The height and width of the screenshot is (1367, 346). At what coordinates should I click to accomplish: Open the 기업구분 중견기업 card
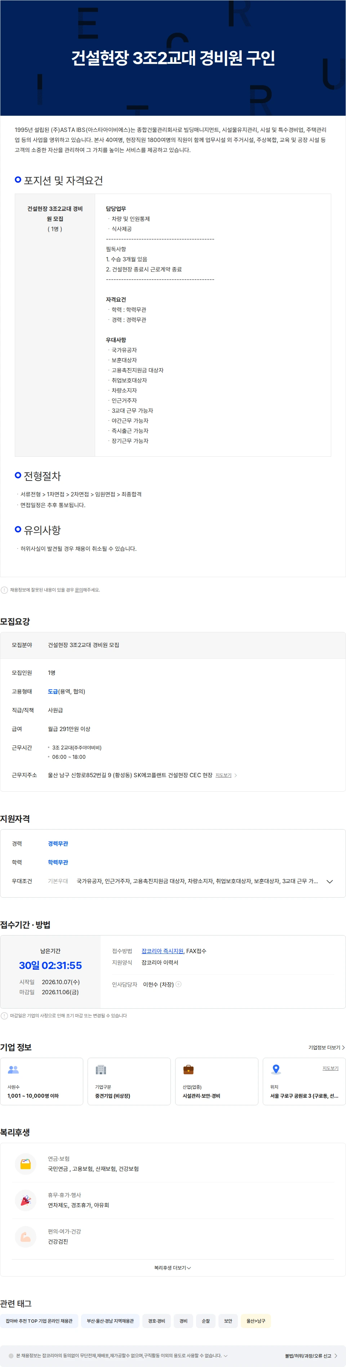click(129, 1081)
